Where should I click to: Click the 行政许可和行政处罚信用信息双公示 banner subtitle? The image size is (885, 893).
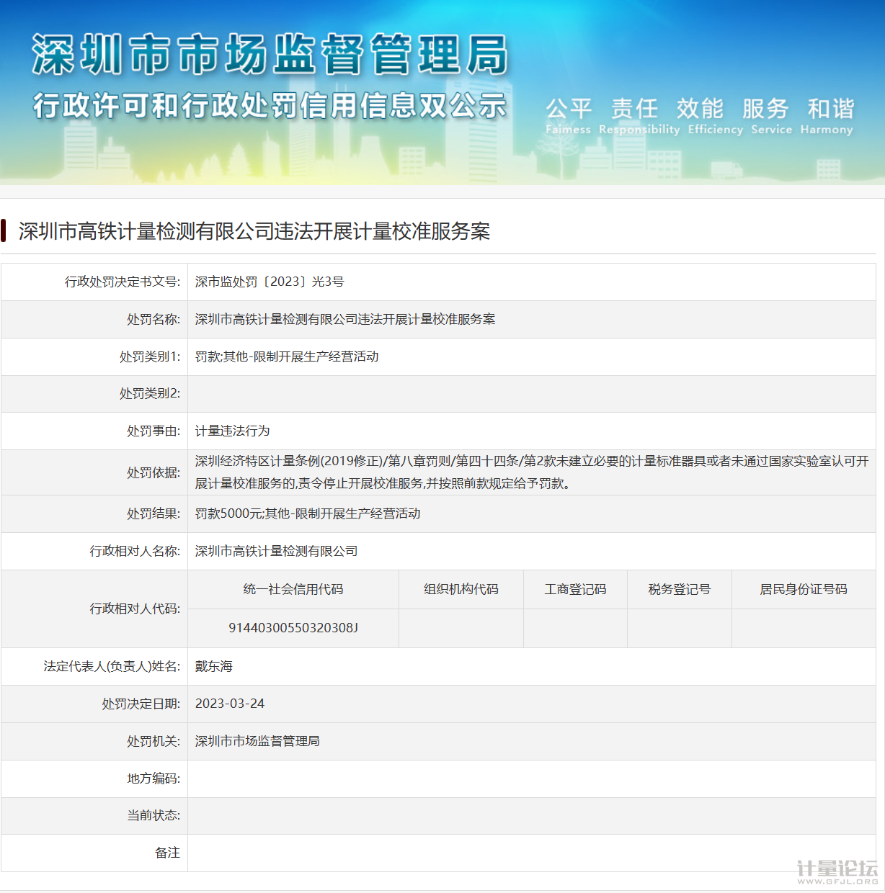tap(270, 106)
